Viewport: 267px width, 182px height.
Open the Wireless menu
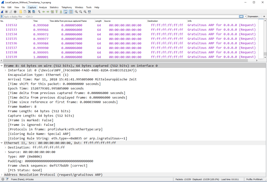tap(79, 7)
